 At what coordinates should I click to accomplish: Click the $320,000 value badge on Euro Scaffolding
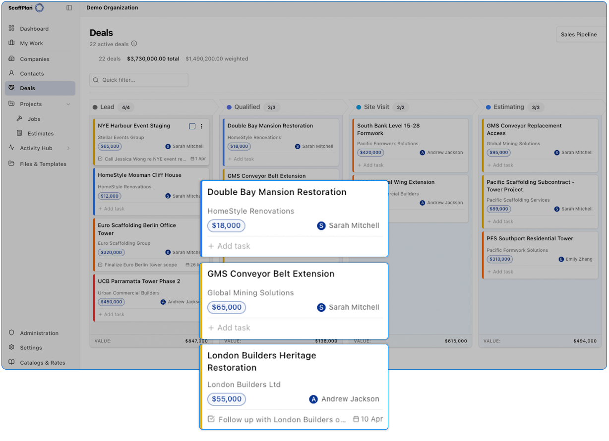click(x=111, y=252)
